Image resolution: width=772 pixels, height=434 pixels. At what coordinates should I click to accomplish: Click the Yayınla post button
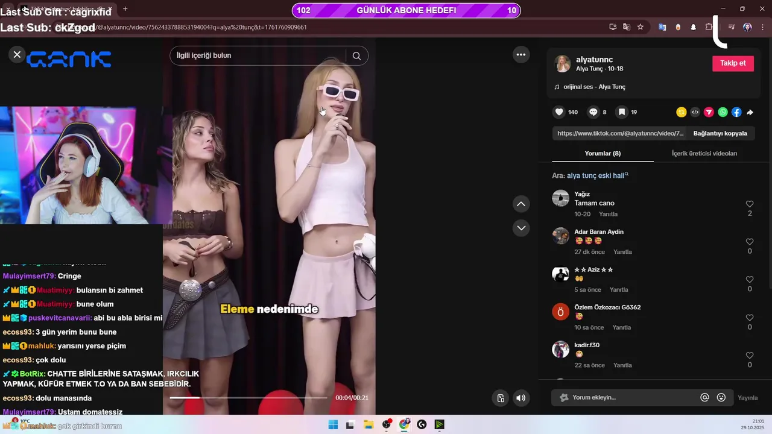[x=748, y=398]
